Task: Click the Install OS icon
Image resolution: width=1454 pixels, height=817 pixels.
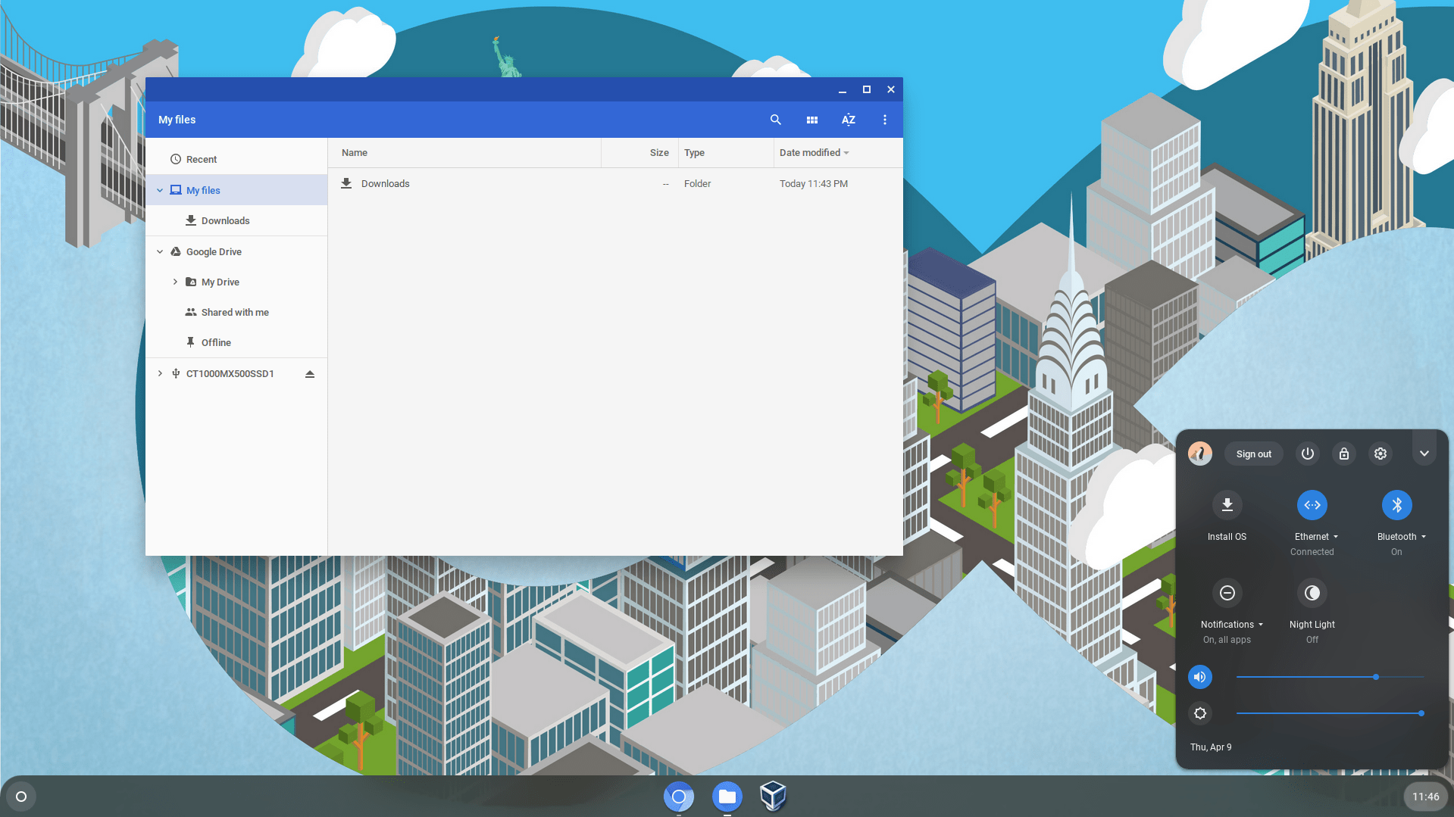Action: [x=1227, y=505]
